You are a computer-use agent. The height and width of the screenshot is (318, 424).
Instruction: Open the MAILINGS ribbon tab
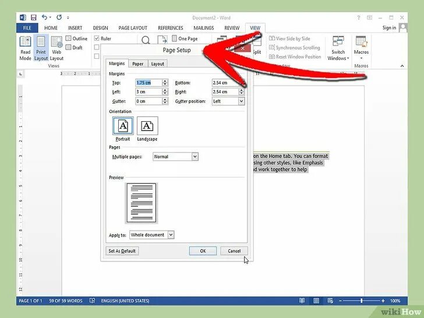point(204,28)
